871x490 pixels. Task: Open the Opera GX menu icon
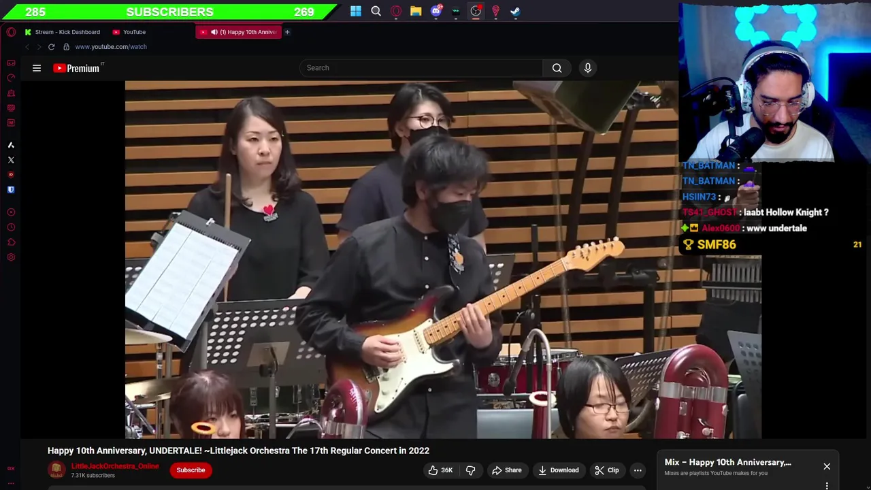tap(11, 32)
